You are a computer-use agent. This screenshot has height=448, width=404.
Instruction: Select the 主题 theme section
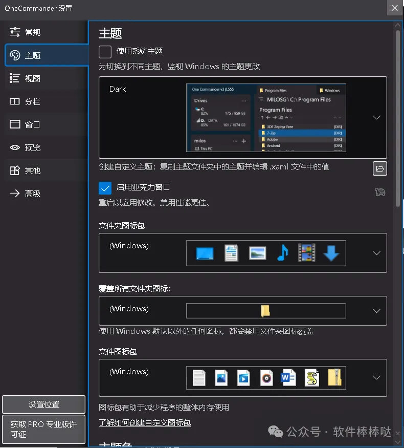point(46,55)
